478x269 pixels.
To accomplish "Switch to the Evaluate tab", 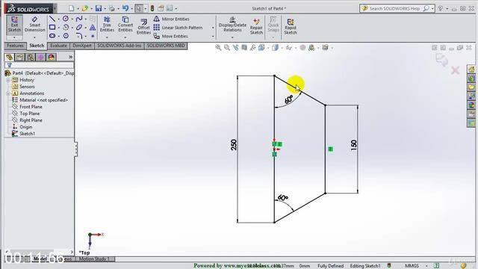I will pyautogui.click(x=58, y=46).
